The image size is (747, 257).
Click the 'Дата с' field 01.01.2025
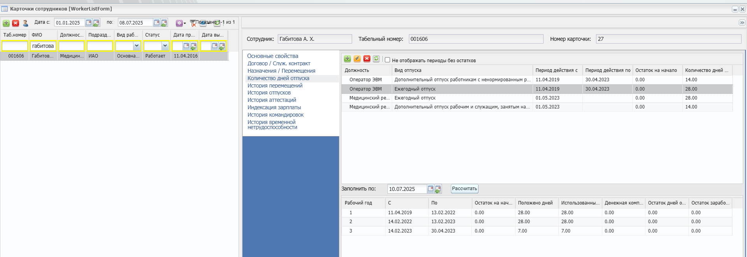tap(69, 23)
